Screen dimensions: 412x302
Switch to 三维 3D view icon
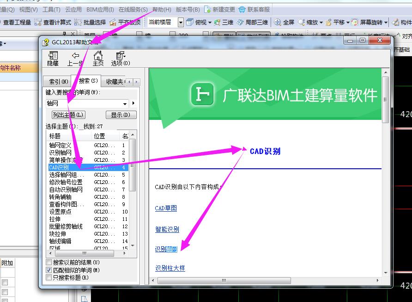217,22
